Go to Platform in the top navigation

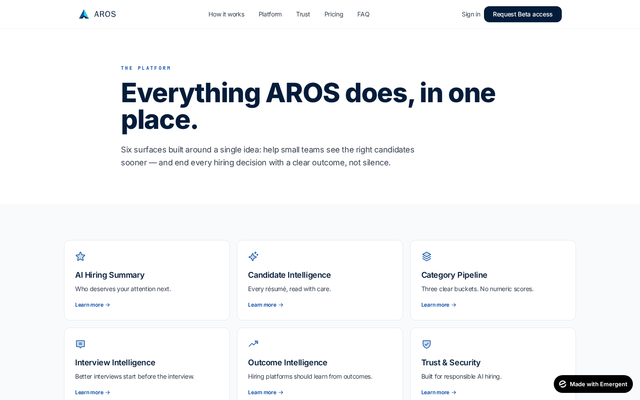[x=270, y=14]
